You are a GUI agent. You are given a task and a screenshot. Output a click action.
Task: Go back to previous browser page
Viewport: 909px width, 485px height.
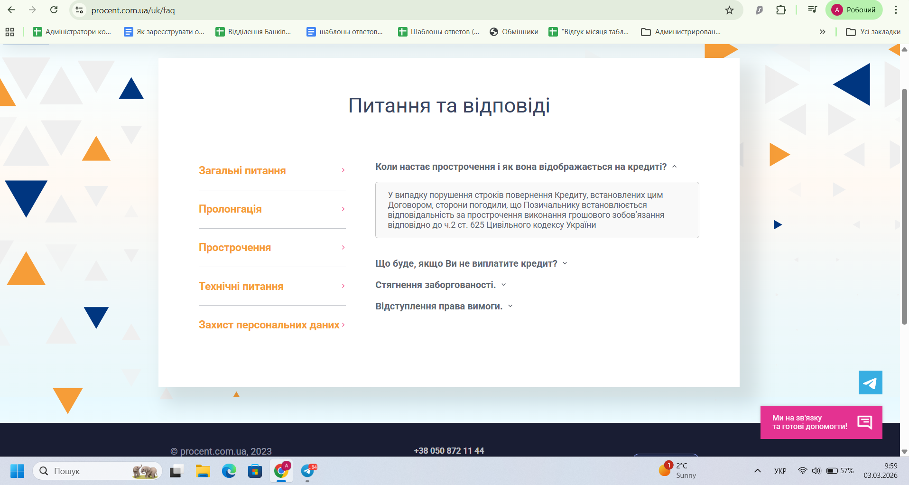(11, 10)
